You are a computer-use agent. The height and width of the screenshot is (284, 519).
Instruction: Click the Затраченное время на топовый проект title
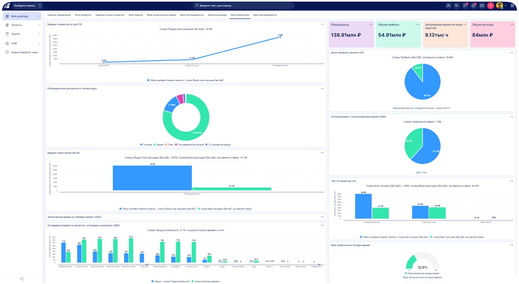pos(74,217)
